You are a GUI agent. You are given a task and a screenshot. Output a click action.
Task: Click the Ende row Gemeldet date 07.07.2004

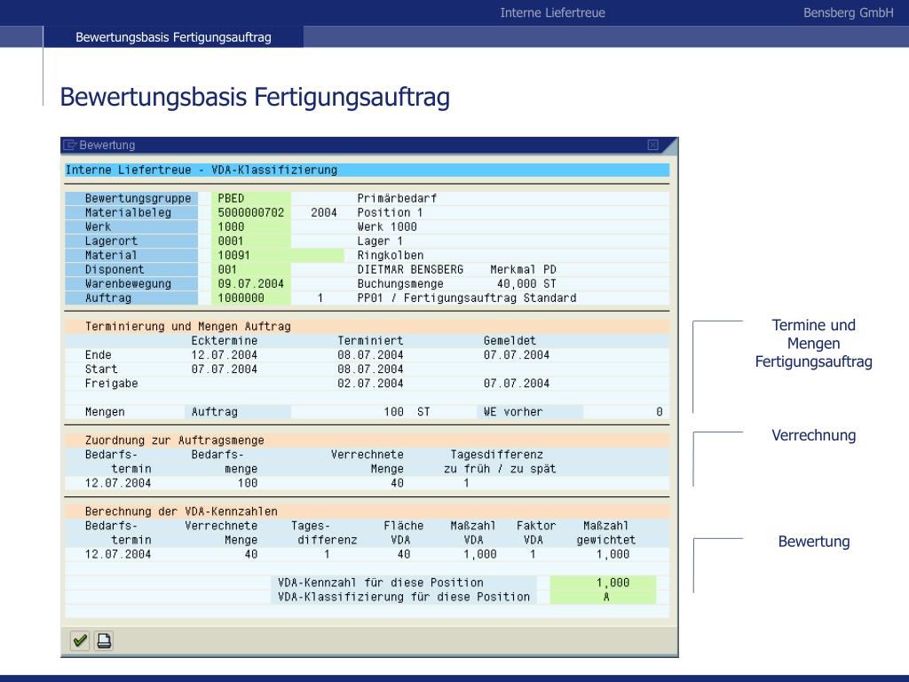(517, 355)
